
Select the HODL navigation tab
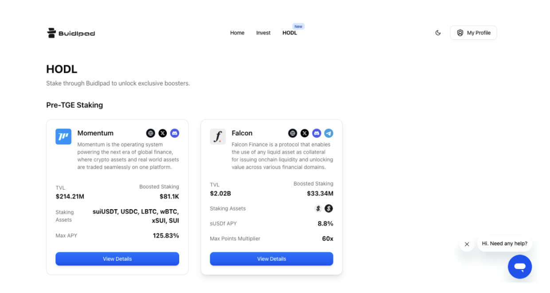[290, 33]
